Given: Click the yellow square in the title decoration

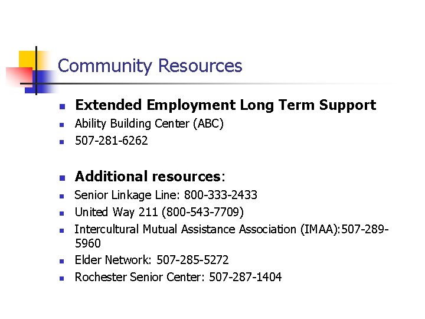Looking at the screenshot, I should (x=27, y=59).
